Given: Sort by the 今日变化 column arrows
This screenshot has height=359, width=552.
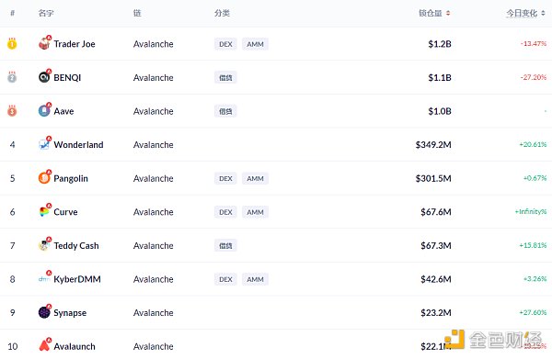Looking at the screenshot, I should [x=543, y=13].
